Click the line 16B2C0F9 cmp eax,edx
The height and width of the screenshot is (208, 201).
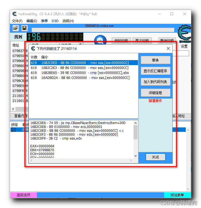click(56, 138)
